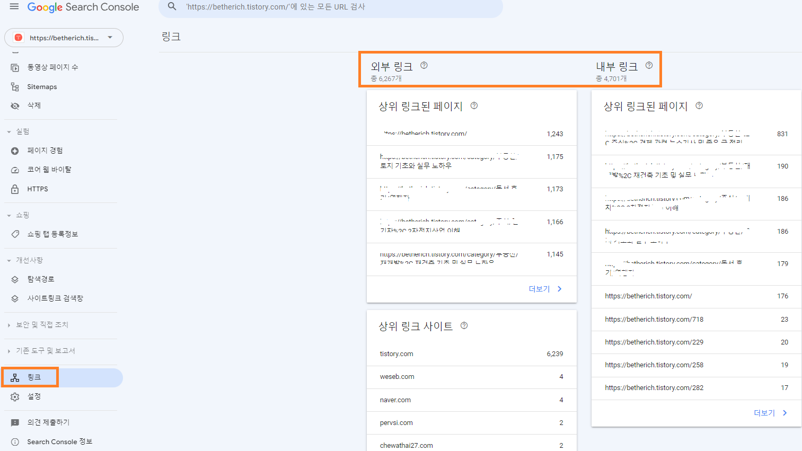
Task: Click the Sitemaps tree icon
Action: (15, 87)
